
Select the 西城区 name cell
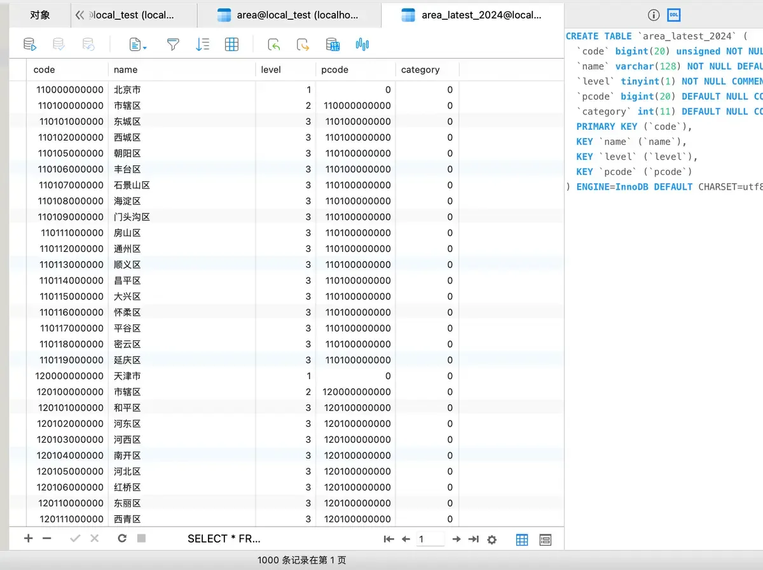click(x=182, y=137)
